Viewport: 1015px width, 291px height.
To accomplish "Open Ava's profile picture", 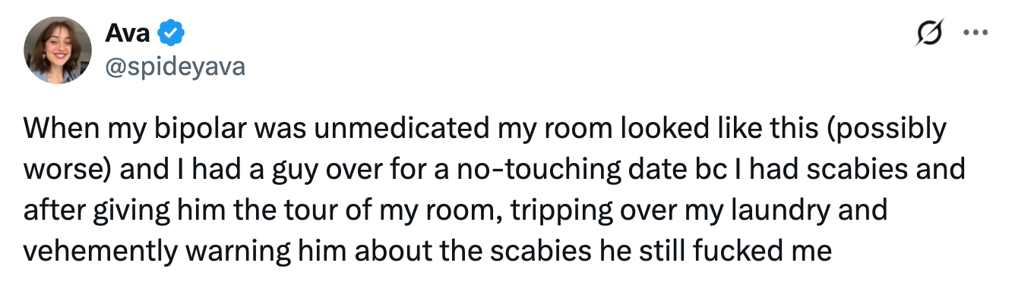I will coord(58,50).
